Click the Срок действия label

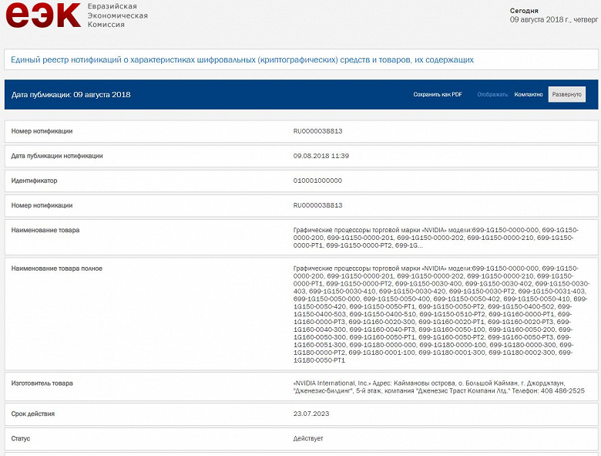(32, 414)
